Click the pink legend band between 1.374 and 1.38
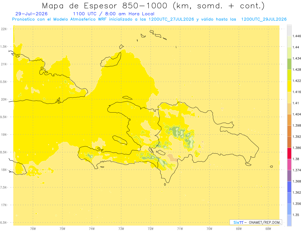The width and height of the screenshot is (301, 232). 289,164
